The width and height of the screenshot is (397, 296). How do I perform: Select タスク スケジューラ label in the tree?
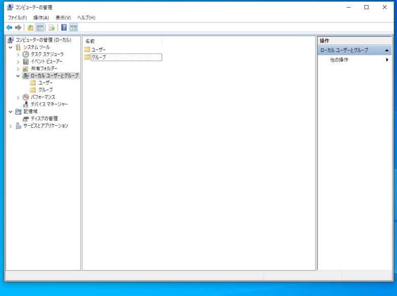pyautogui.click(x=47, y=54)
